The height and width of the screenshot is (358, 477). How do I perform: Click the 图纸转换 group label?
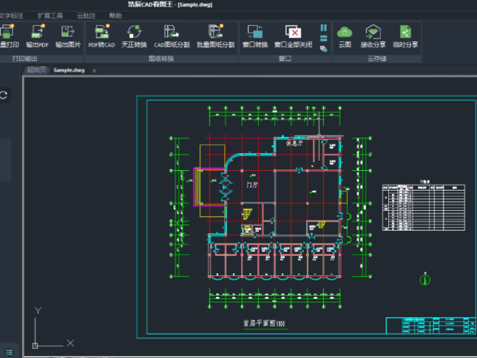point(161,58)
